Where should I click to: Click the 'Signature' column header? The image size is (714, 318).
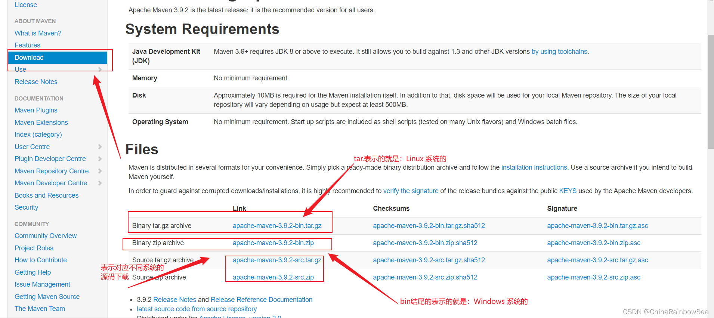(562, 209)
